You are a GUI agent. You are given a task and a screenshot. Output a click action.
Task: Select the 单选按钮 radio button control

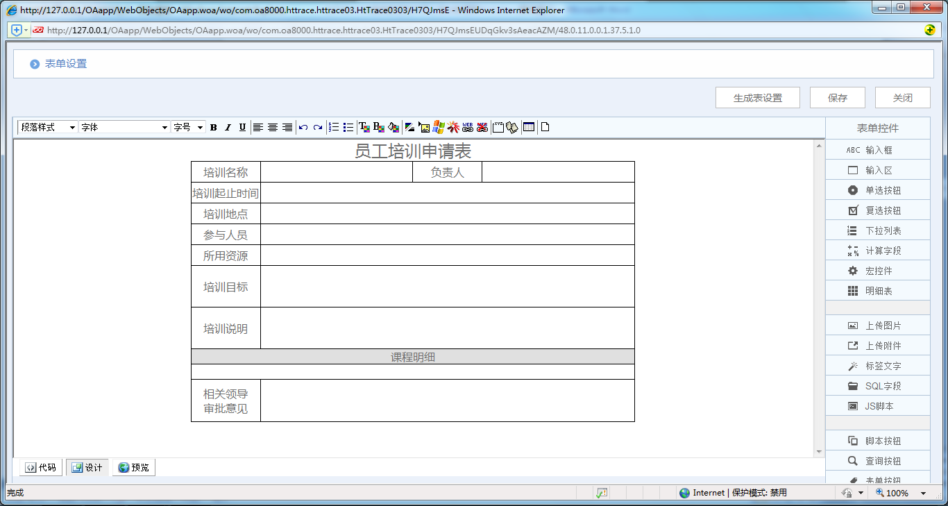[x=877, y=189]
